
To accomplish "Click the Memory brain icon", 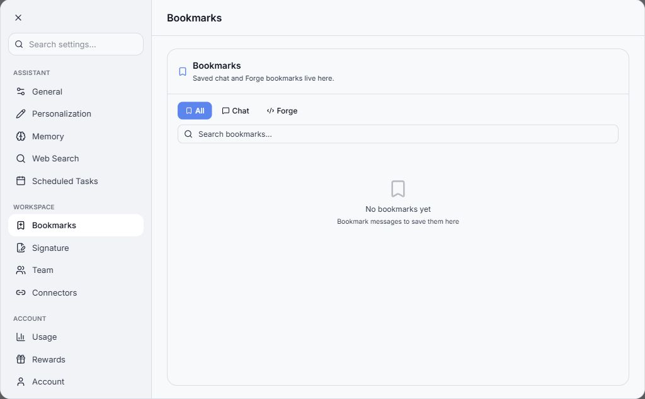I will point(21,136).
